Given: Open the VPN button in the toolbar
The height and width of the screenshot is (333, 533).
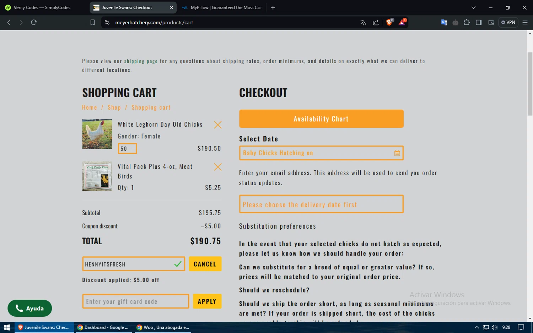Looking at the screenshot, I should (508, 22).
